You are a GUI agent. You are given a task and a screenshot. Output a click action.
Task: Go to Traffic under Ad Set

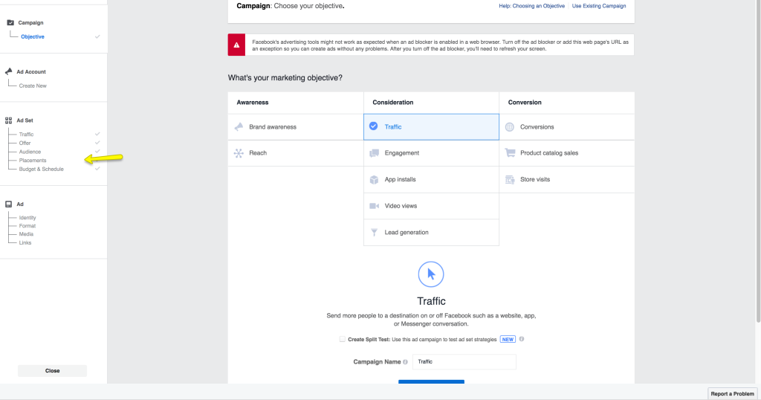pyautogui.click(x=26, y=135)
